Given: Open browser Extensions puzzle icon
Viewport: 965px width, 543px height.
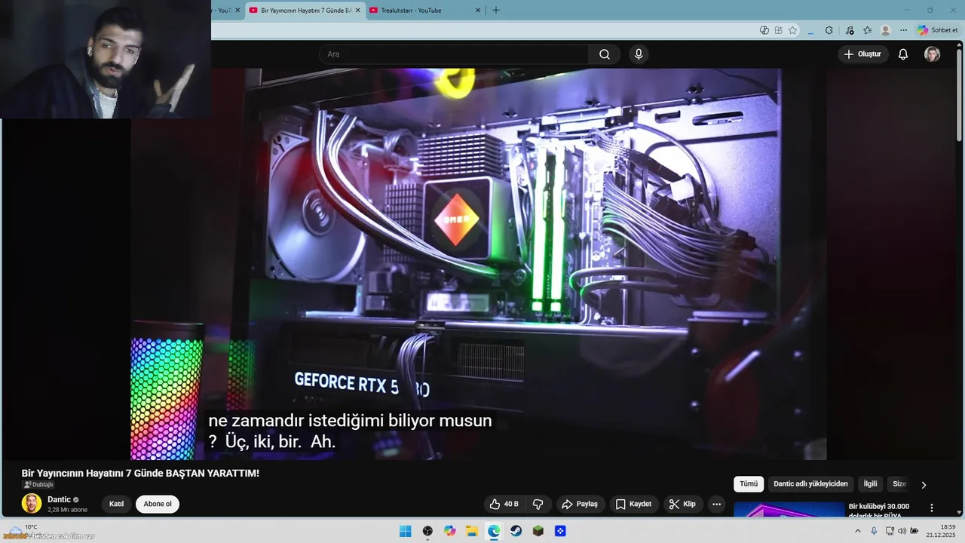Looking at the screenshot, I should click(x=829, y=30).
